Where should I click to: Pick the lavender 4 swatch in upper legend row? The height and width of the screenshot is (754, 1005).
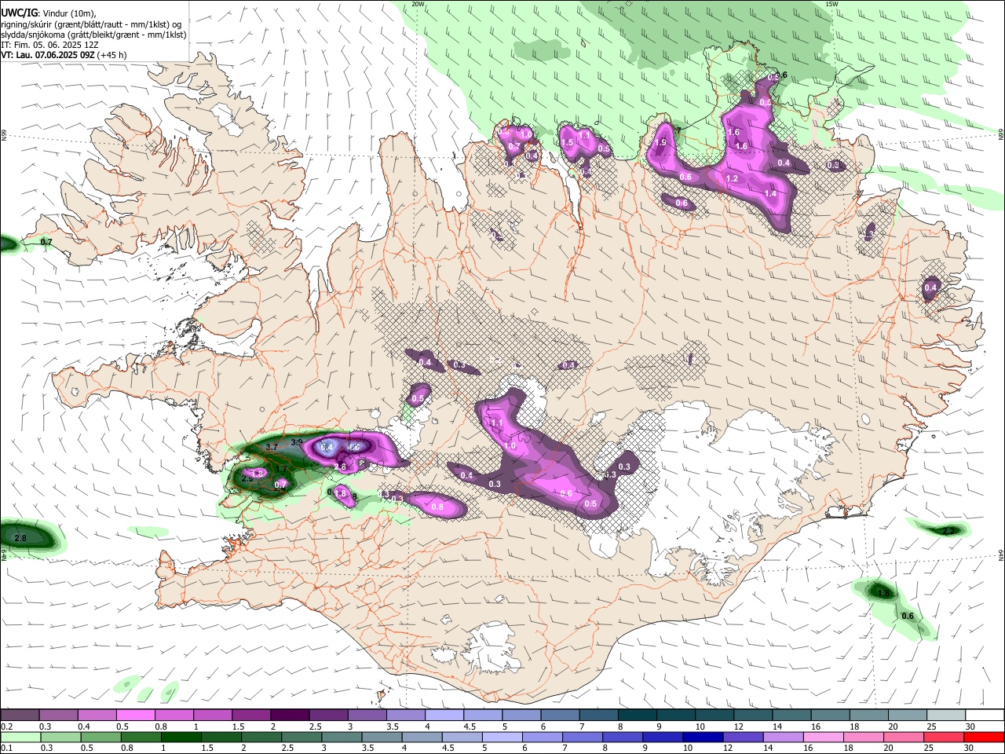(444, 715)
